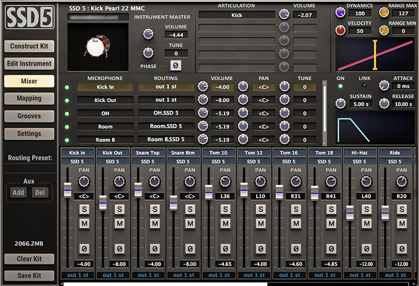Solo the Snare Top channel
419x286 pixels.
(x=155, y=209)
